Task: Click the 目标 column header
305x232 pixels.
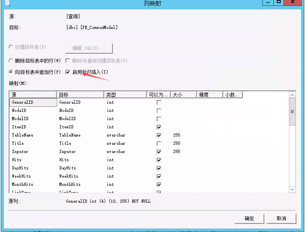Action: (80, 95)
